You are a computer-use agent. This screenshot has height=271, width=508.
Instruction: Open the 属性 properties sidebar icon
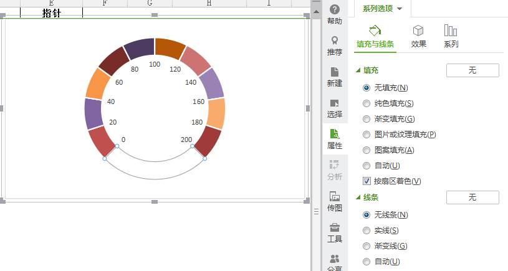click(x=335, y=139)
